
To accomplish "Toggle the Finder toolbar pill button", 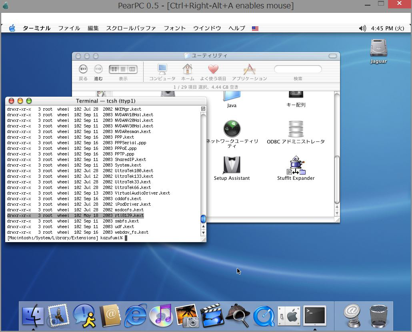I will [x=333, y=56].
